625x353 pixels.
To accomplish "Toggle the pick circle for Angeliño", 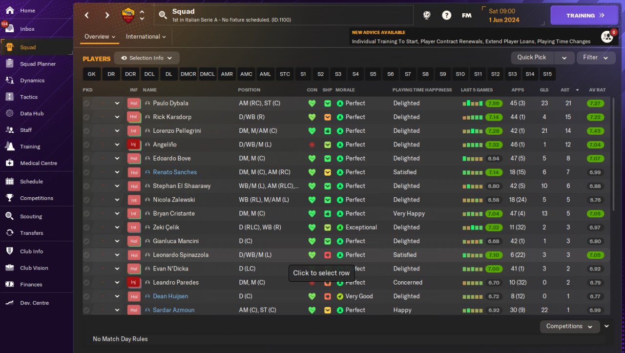I will 86,145.
